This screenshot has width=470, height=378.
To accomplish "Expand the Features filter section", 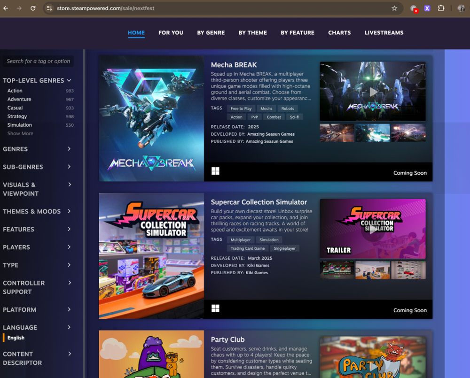I will pos(37,229).
